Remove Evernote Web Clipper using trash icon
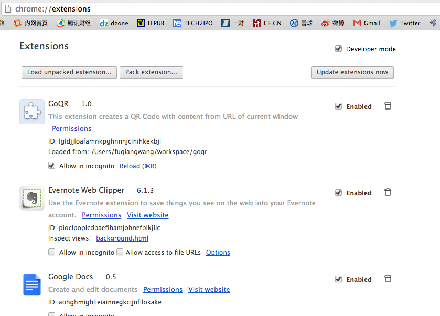 388,192
